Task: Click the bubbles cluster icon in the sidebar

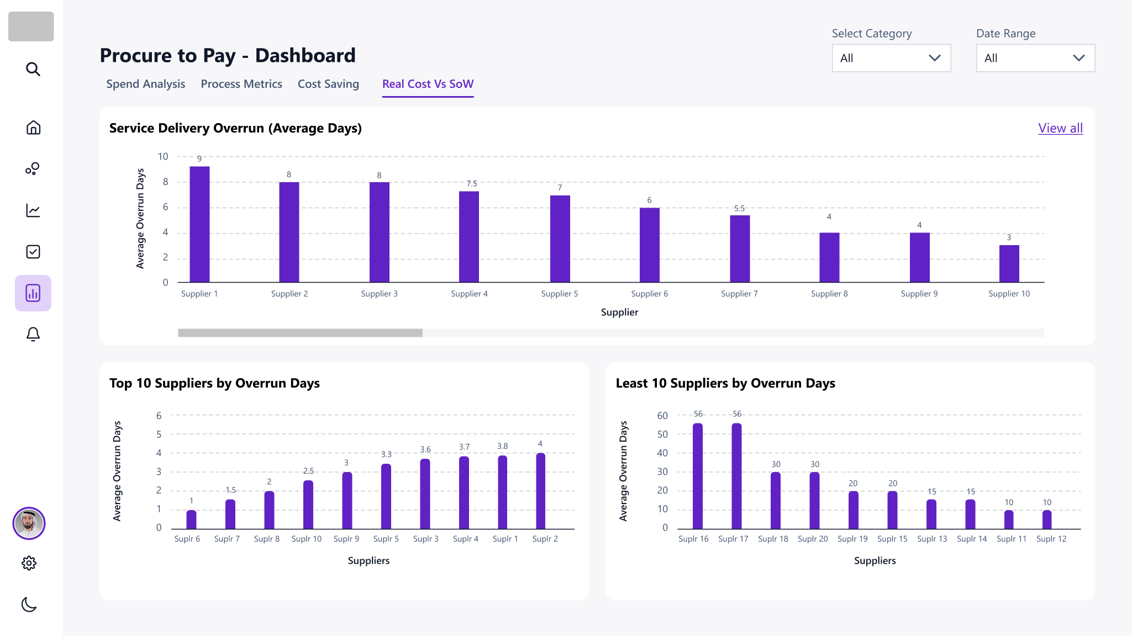Action: pyautogui.click(x=33, y=168)
